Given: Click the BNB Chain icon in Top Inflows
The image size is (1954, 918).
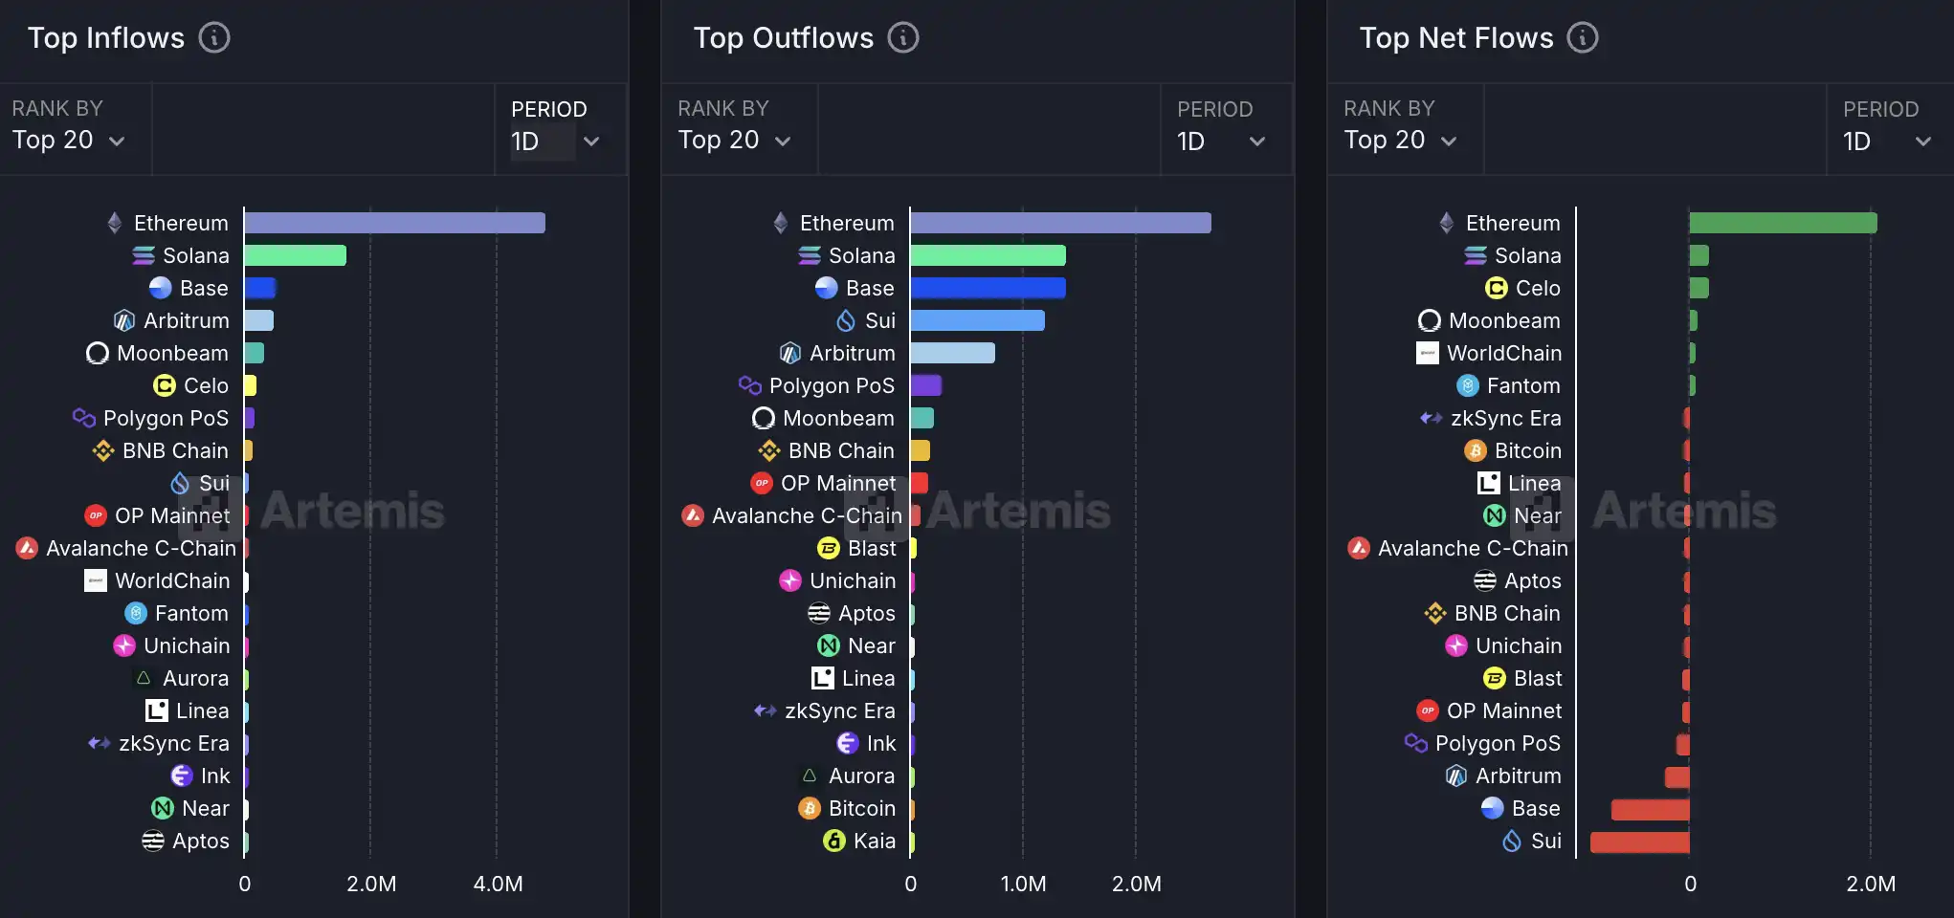Looking at the screenshot, I should click(103, 450).
